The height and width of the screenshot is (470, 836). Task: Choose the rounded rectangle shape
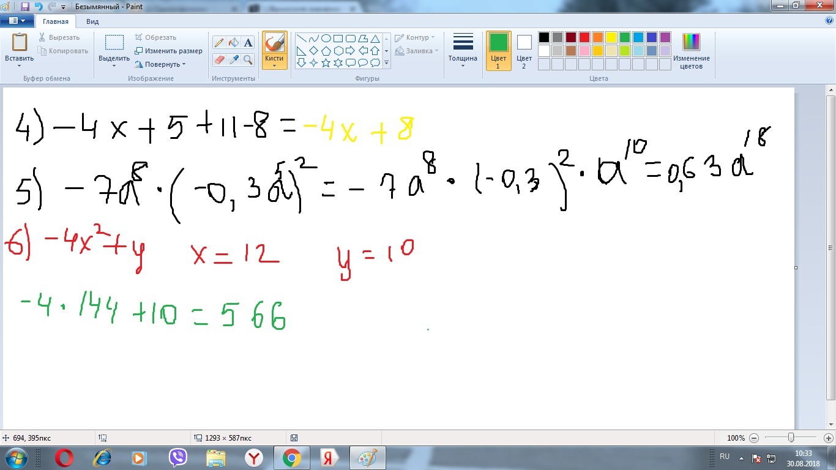pyautogui.click(x=350, y=38)
